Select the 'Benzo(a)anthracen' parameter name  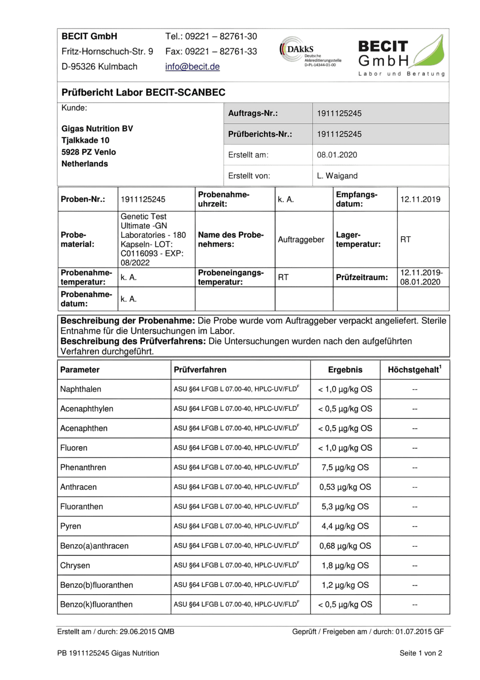94,546
